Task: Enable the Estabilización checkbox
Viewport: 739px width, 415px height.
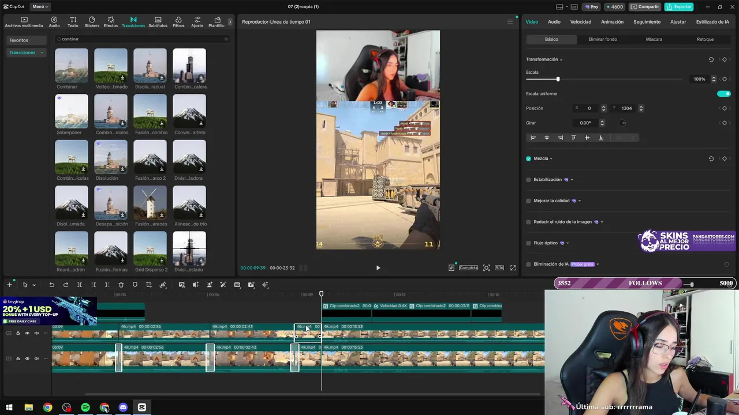Action: [x=528, y=180]
